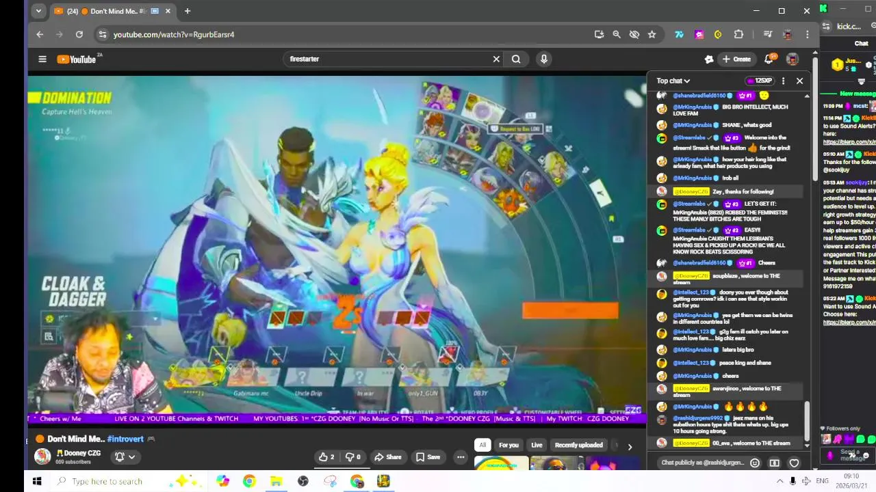876x492 pixels.
Task: Show hidden system tray icons
Action: [779, 481]
